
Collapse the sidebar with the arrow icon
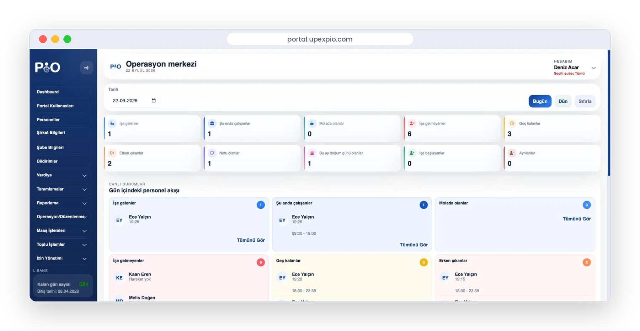click(86, 68)
